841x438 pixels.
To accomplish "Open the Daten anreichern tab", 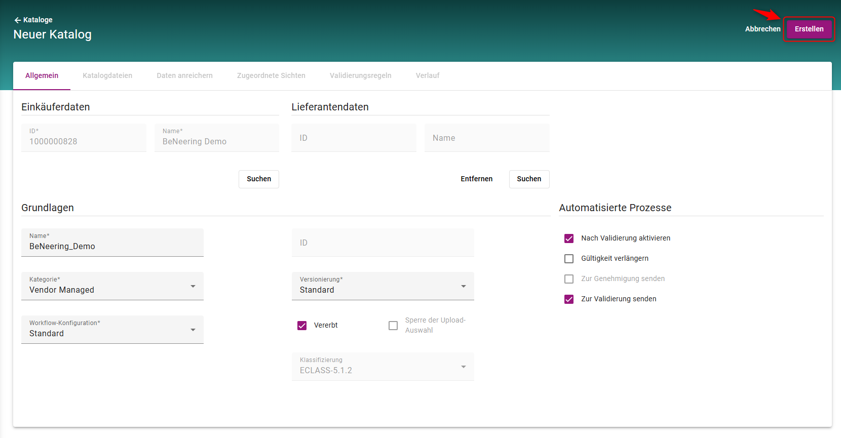I will tap(184, 75).
